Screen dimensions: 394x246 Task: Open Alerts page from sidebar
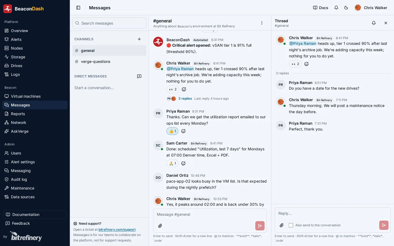coord(35,39)
